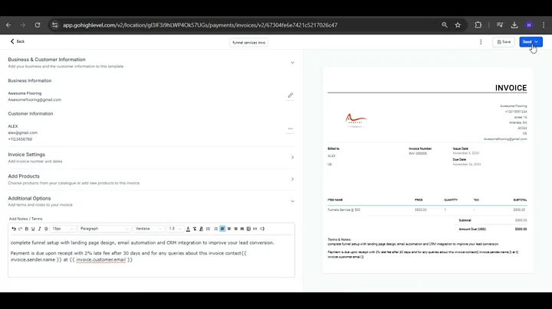
Task: Toggle bold formatting in notes editor
Action: click(x=26, y=229)
